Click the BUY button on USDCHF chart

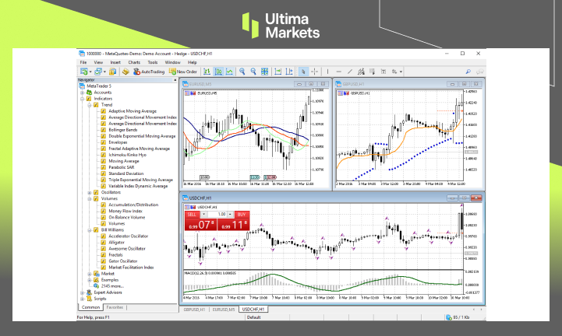[x=241, y=215]
